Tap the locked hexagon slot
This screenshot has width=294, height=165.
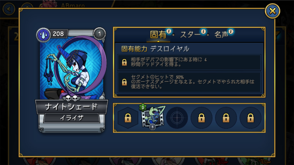coord(128,118)
